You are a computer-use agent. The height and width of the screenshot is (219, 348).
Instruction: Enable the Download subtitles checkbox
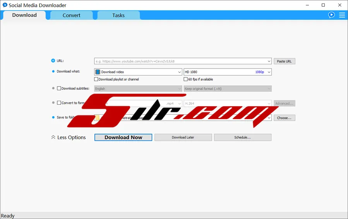tap(59, 88)
